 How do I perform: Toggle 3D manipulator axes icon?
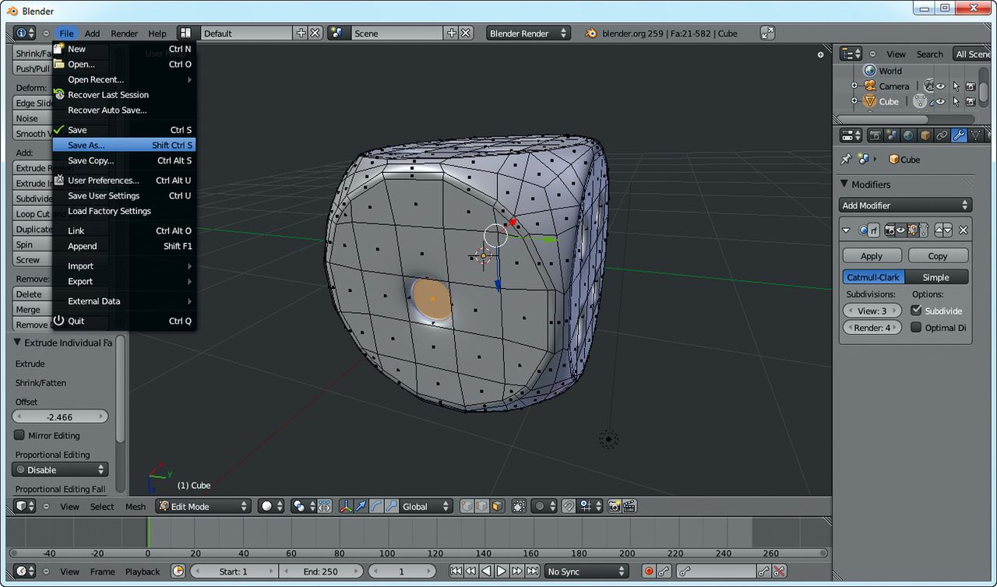tap(345, 506)
